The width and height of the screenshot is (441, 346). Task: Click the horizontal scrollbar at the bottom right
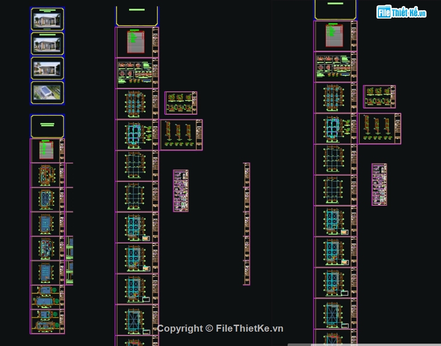(x=364, y=344)
